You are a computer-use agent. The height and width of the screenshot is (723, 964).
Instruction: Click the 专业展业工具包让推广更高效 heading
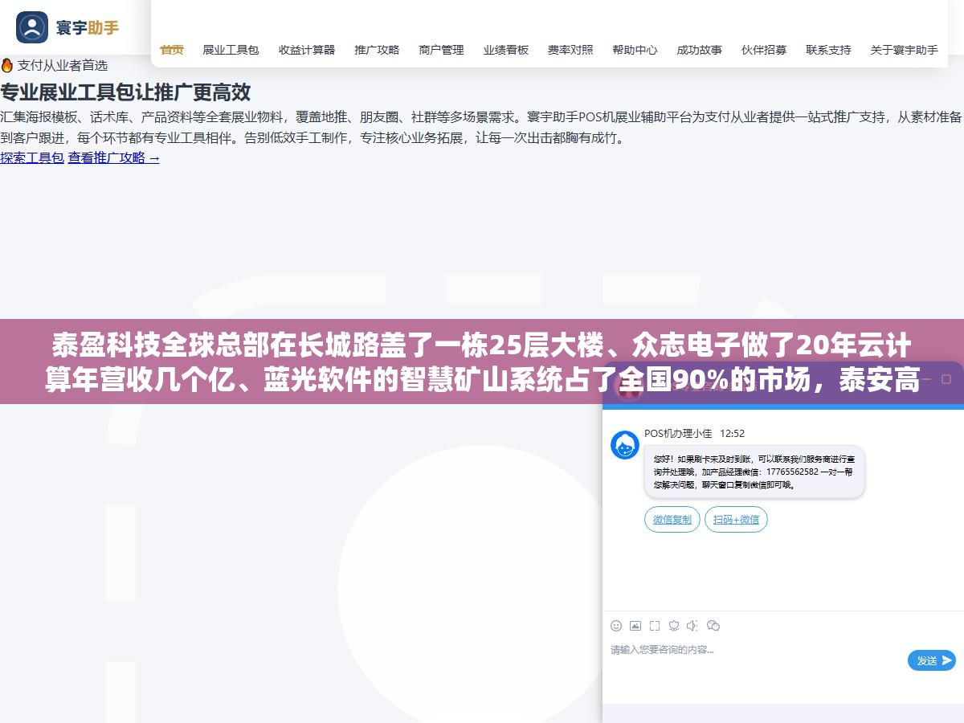pos(125,92)
